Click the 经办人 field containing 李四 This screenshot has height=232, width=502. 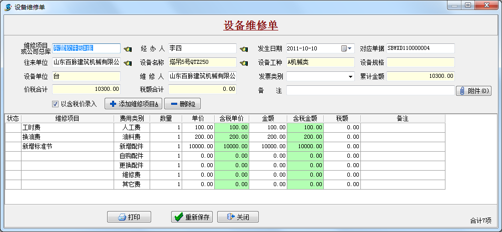(202, 48)
